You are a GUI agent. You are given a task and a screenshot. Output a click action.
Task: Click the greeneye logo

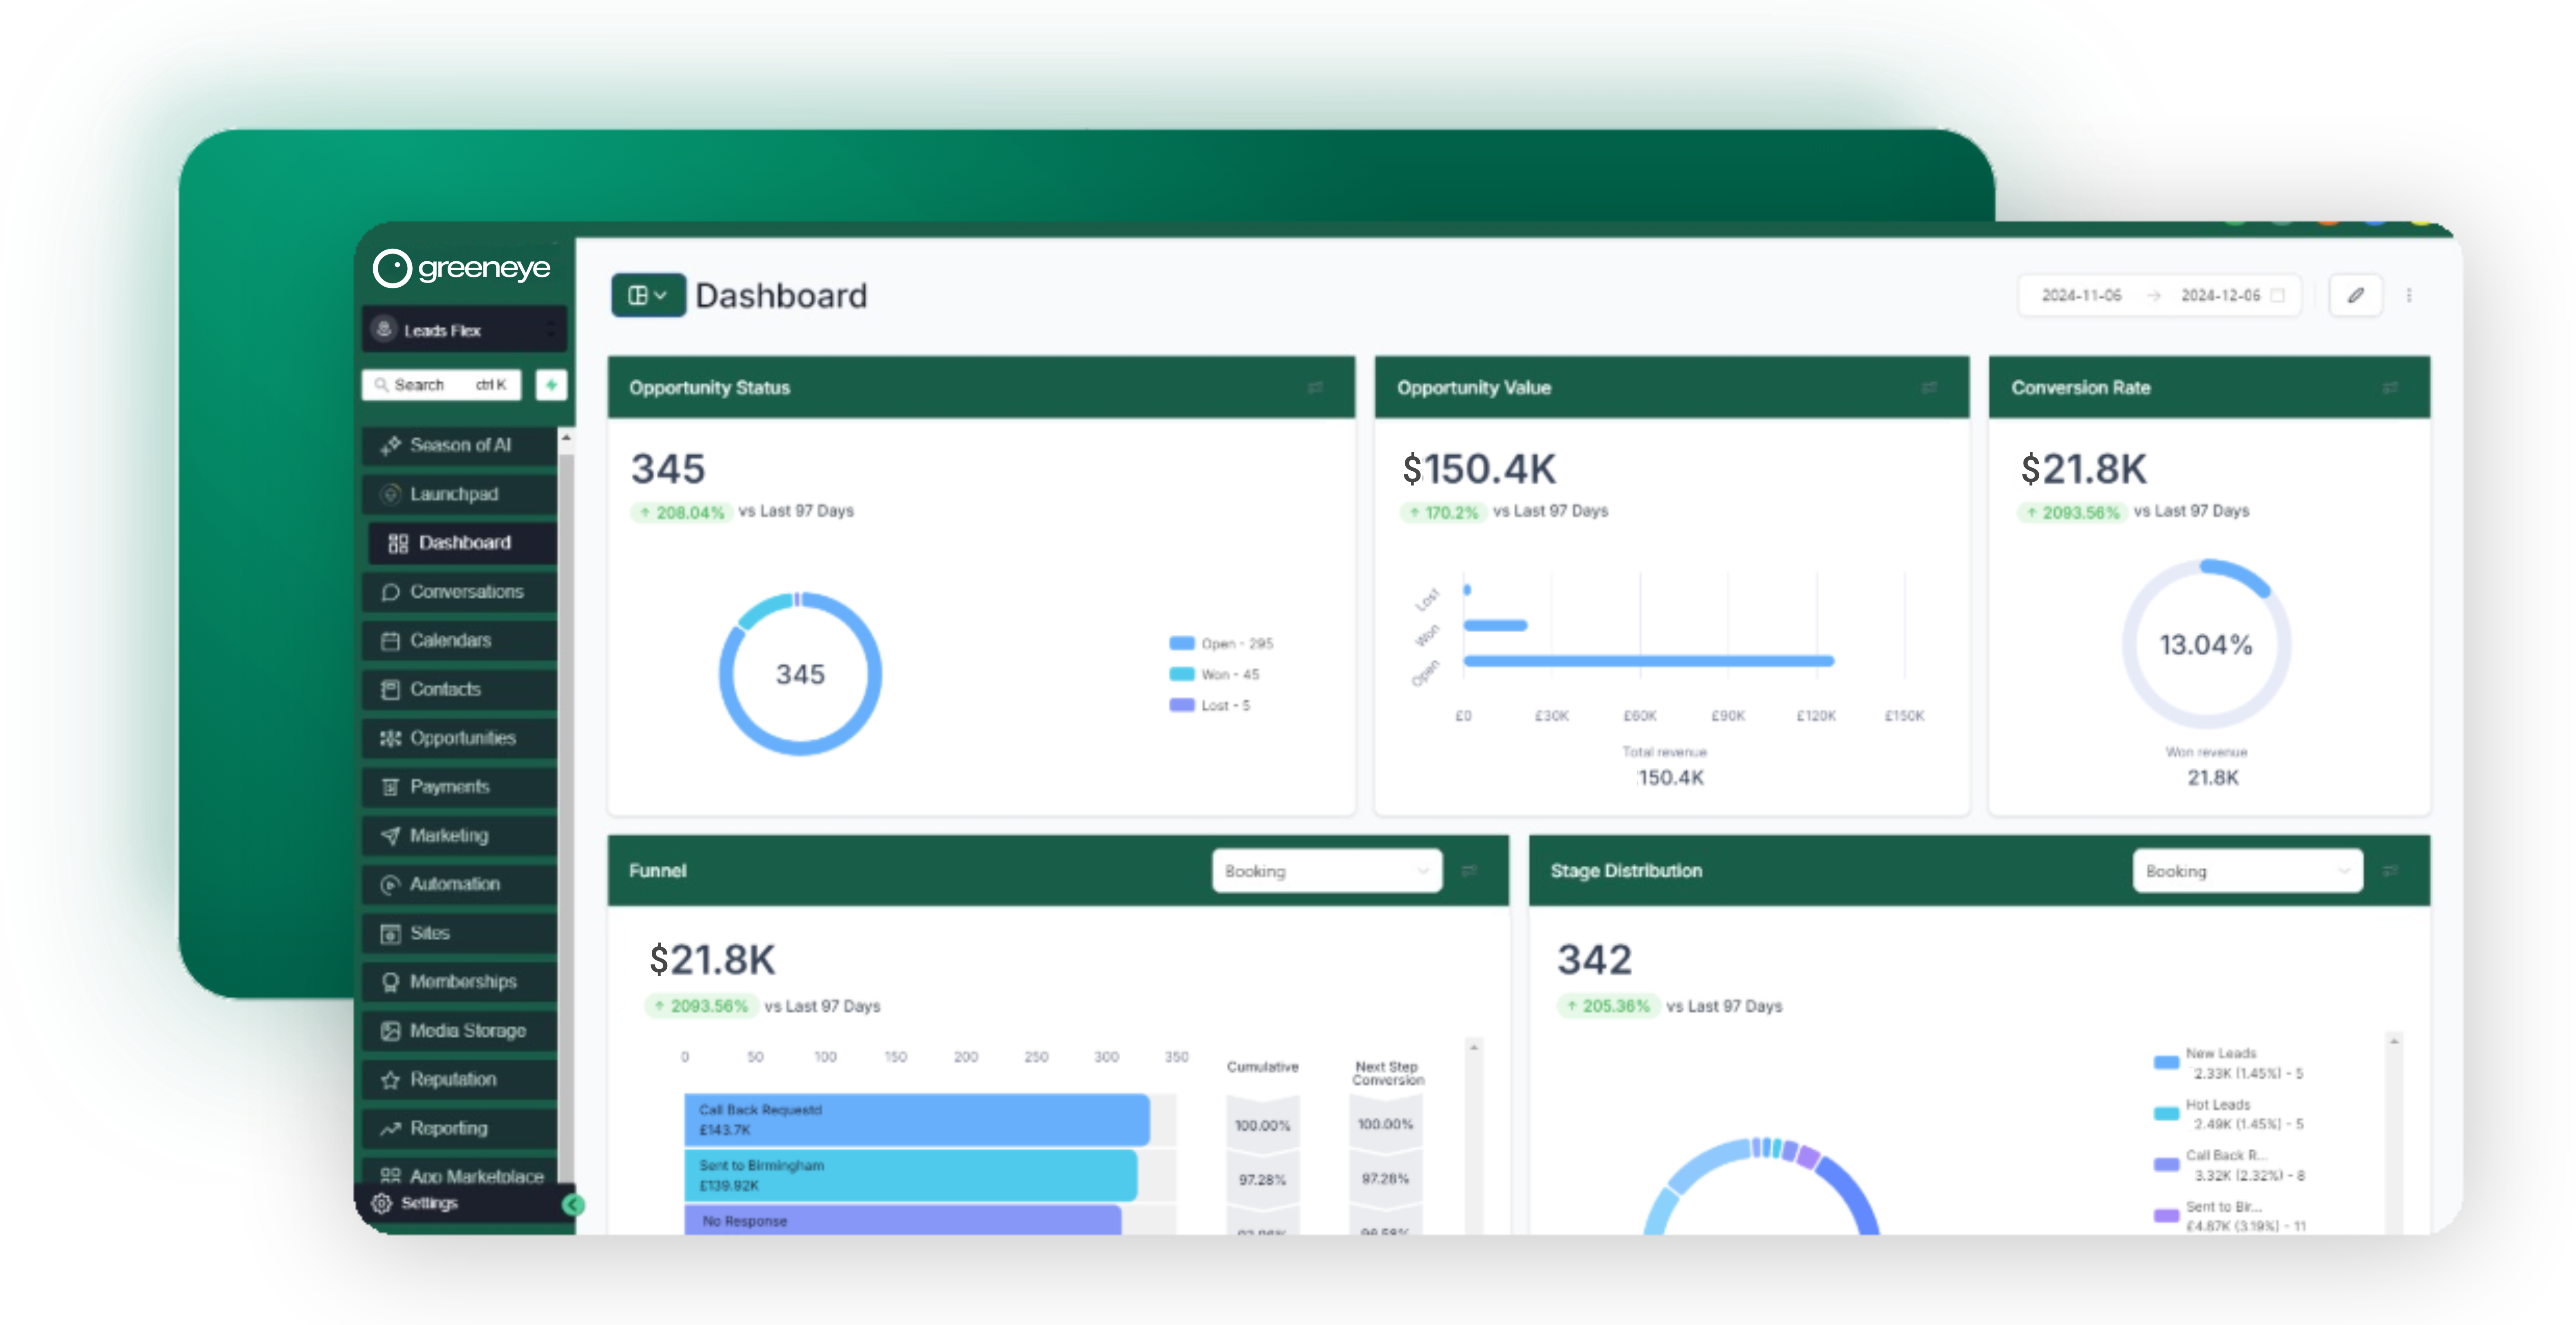pyautogui.click(x=462, y=268)
